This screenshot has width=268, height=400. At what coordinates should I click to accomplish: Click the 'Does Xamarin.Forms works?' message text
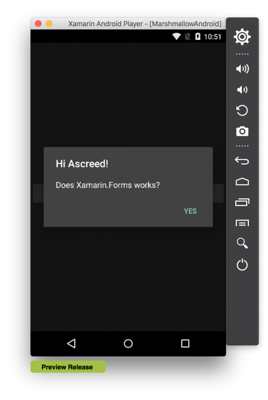[108, 185]
